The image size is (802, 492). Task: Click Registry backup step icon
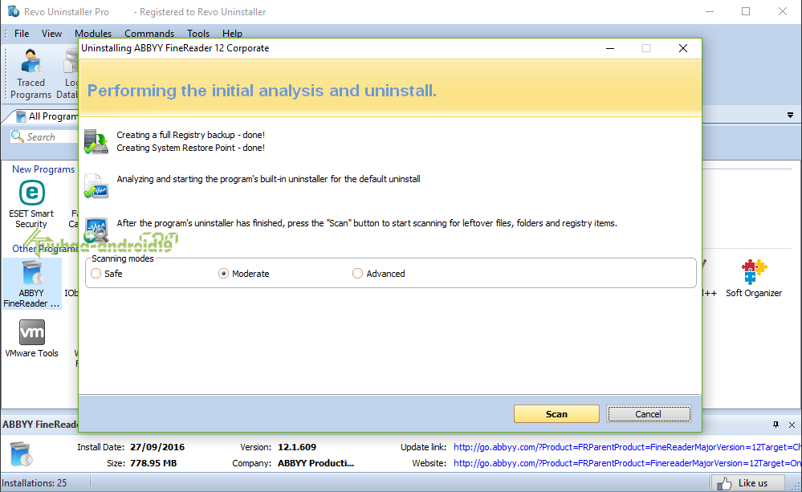[96, 141]
